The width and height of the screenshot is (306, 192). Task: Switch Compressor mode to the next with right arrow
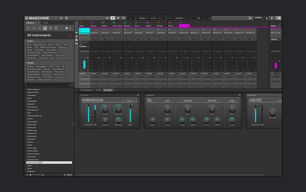(136, 101)
